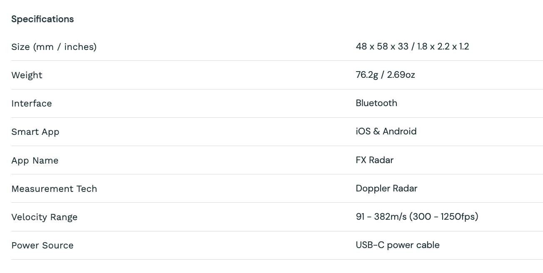543x273 pixels.
Task: Select the Smart App label
Action: coord(35,132)
